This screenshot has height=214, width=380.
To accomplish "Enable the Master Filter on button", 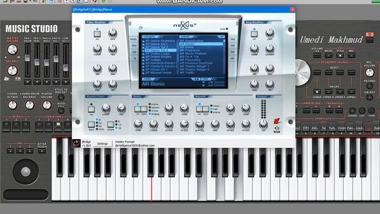I will pos(91,109).
